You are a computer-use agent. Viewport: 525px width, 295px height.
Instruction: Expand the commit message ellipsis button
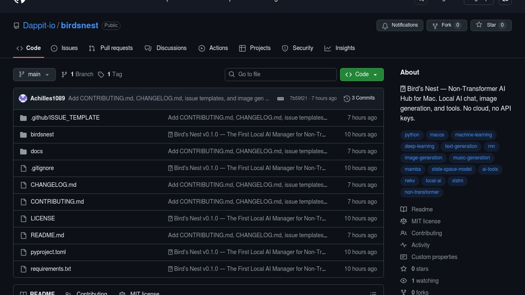point(280,99)
